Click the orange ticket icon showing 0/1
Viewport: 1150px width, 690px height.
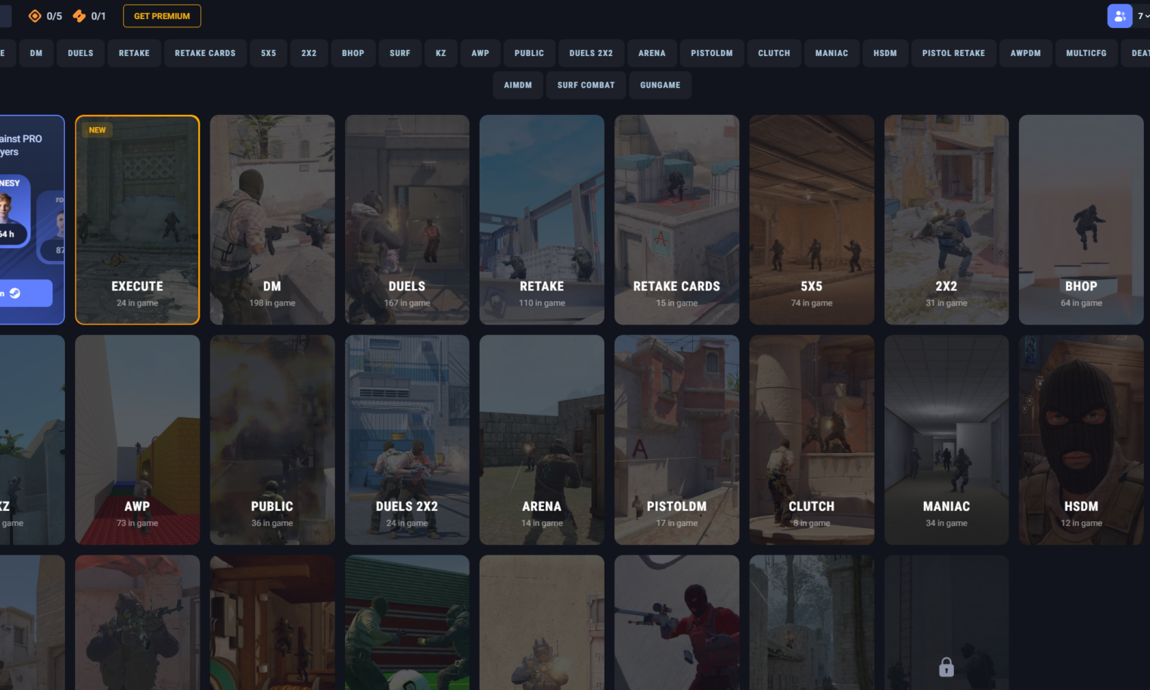(79, 16)
